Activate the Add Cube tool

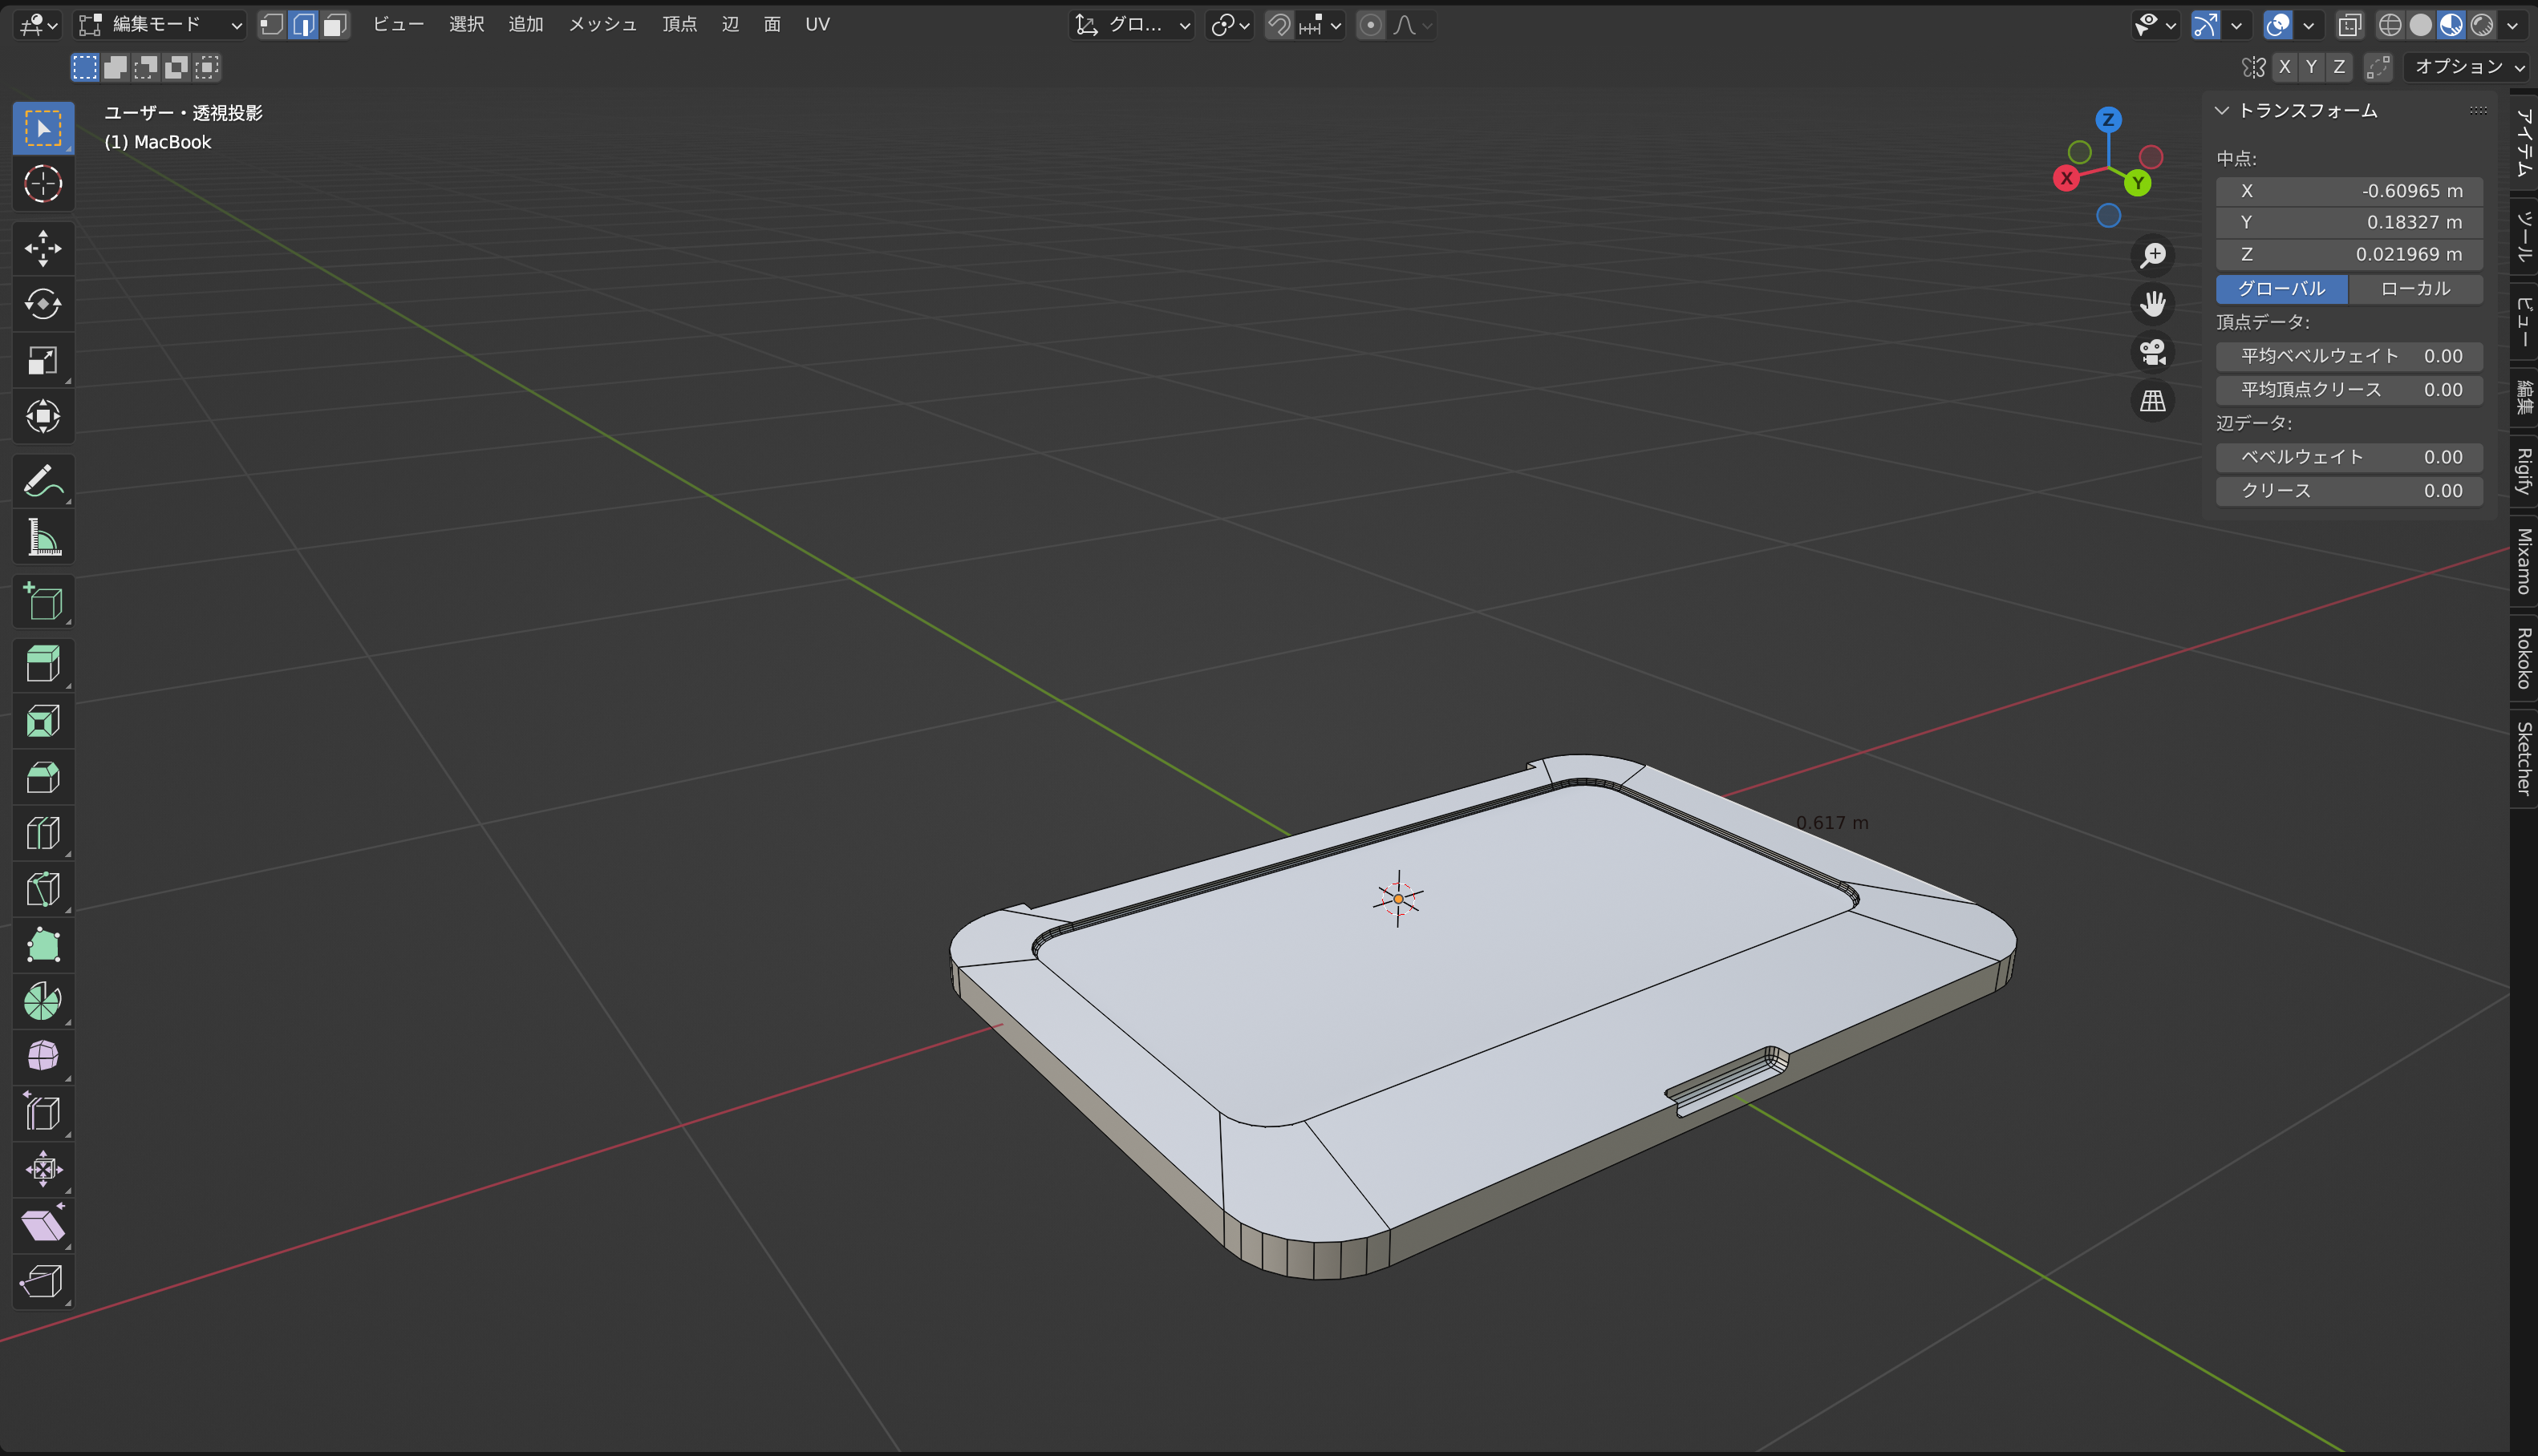[x=43, y=601]
